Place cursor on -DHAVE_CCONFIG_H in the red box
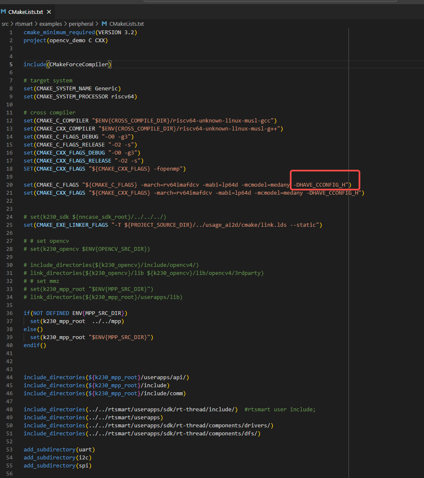This screenshot has height=478, width=424. 322,185
